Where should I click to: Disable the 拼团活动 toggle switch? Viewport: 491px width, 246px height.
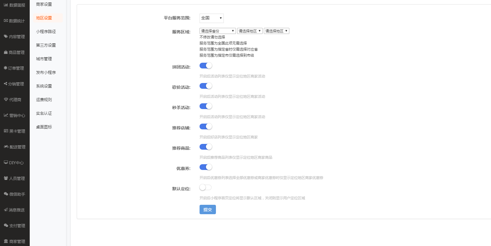(x=206, y=66)
